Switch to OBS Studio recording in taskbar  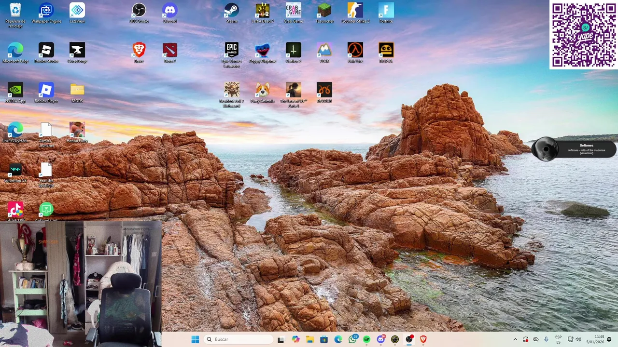pos(409,339)
